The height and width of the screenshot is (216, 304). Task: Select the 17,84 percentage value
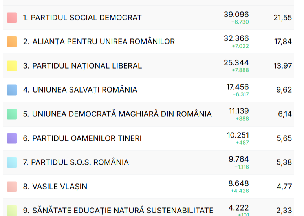click(283, 42)
